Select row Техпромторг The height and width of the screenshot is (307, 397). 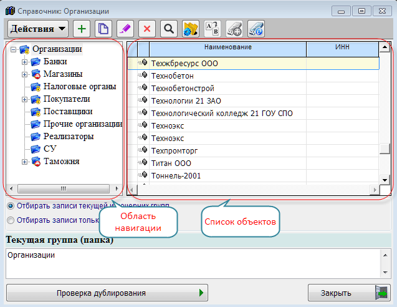(253, 151)
